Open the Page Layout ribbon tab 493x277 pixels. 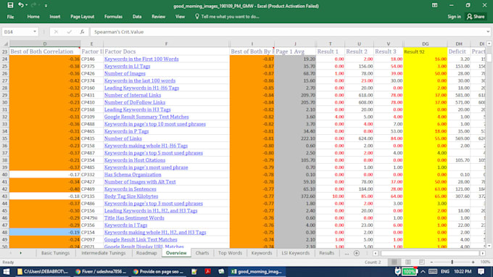[x=82, y=17]
